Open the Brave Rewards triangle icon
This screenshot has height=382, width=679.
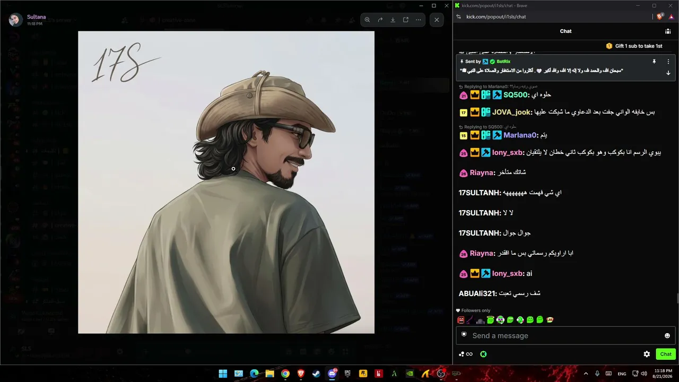pos(672,16)
